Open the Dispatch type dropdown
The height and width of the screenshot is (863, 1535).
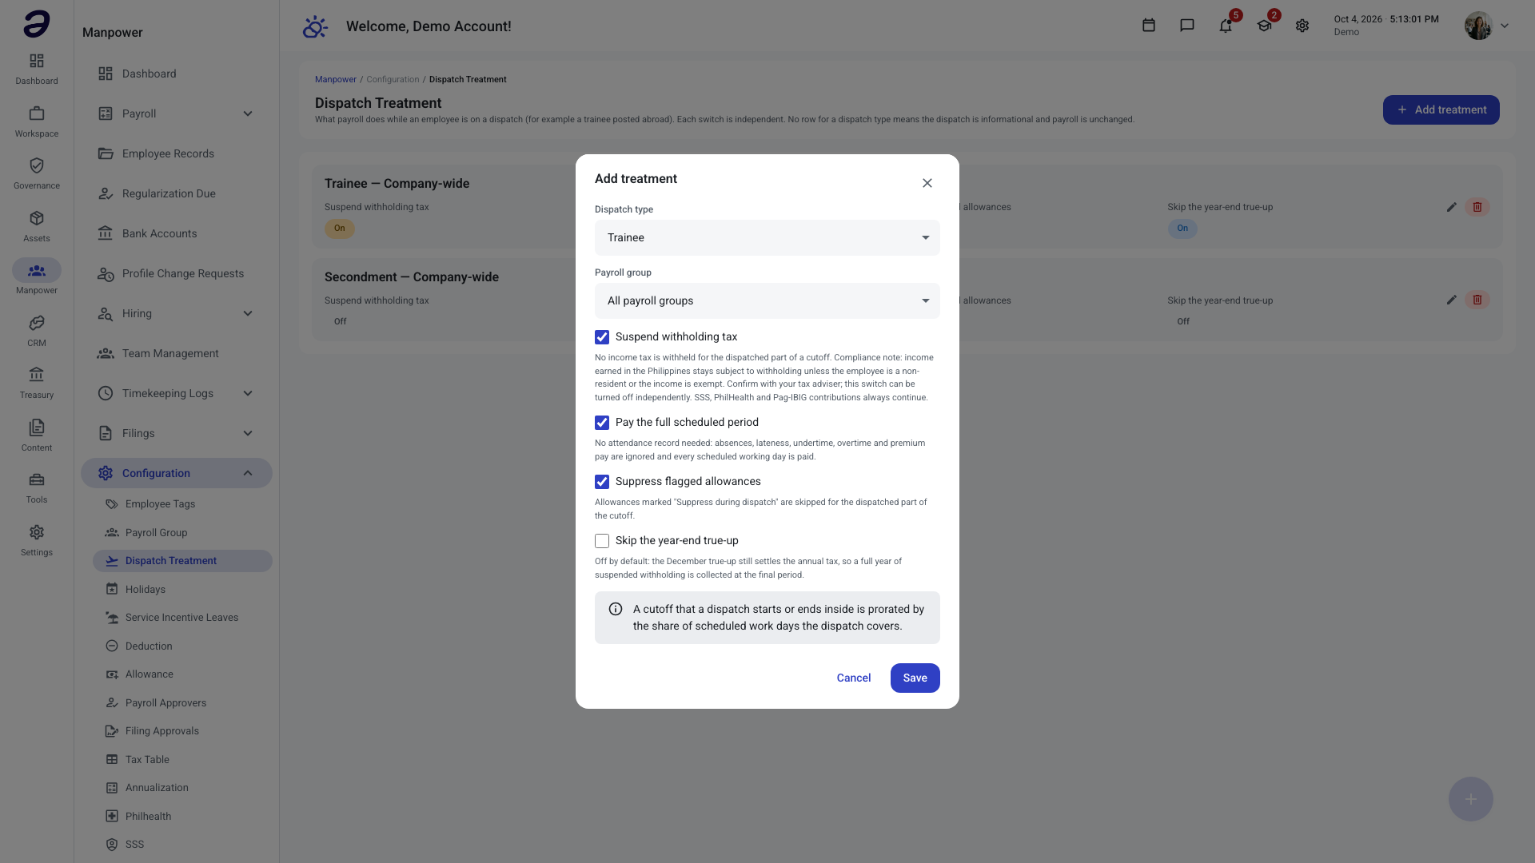(767, 237)
